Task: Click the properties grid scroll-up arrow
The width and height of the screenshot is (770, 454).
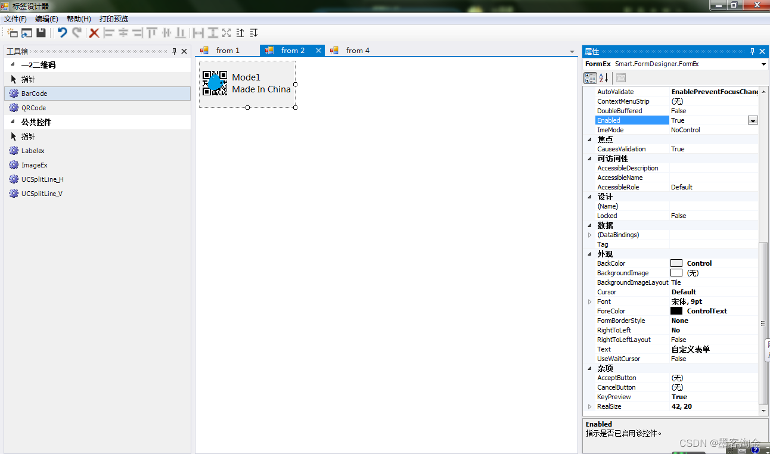Action: (763, 92)
